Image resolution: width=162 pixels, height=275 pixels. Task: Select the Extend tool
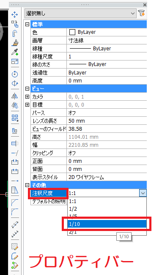[15, 153]
